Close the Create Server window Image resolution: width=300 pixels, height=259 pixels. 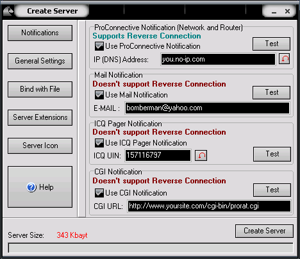[288, 11]
